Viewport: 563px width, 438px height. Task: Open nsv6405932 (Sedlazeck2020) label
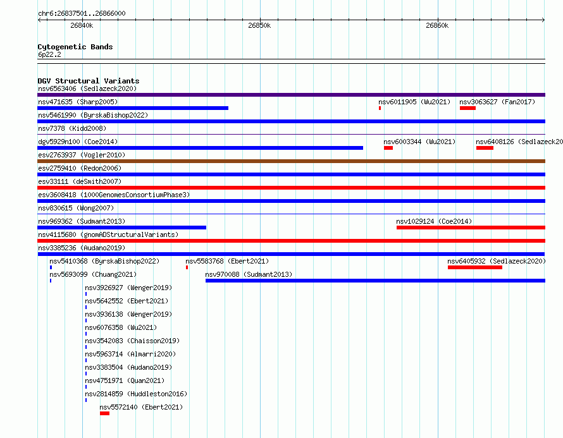tap(497, 261)
